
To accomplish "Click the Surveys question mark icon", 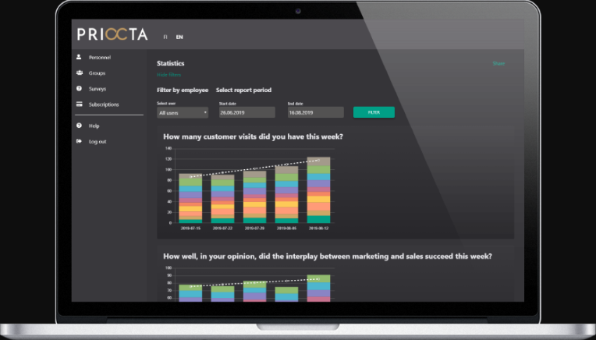I will click(79, 89).
